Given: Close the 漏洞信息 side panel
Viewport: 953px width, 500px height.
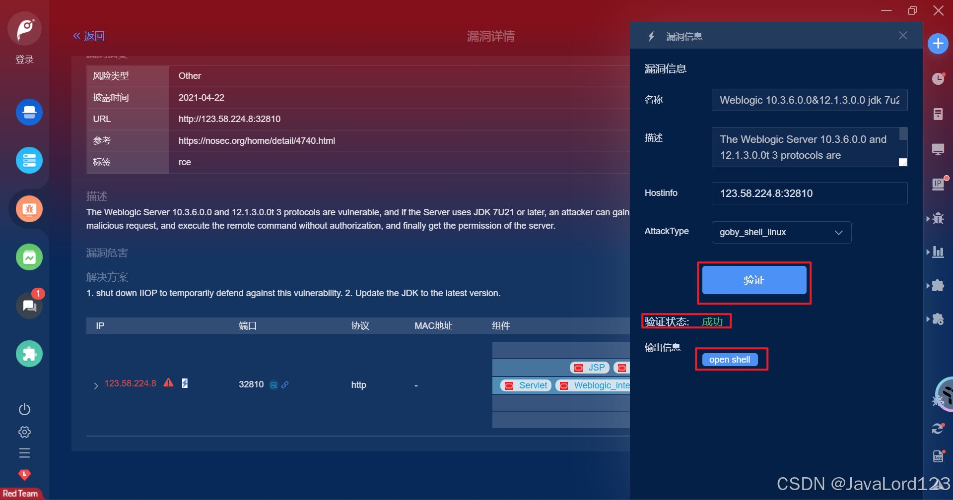Looking at the screenshot, I should coord(903,35).
